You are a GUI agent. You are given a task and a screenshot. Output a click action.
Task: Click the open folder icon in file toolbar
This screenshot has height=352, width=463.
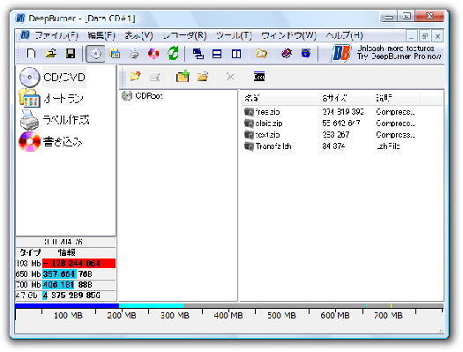(203, 77)
